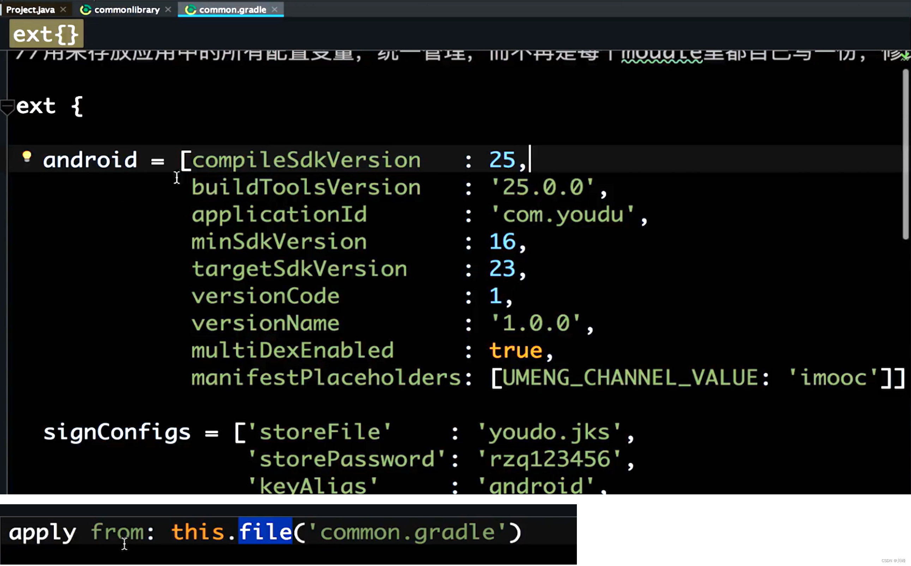Image resolution: width=911 pixels, height=566 pixels.
Task: Click the highlighted file word in apply line
Action: pos(265,532)
